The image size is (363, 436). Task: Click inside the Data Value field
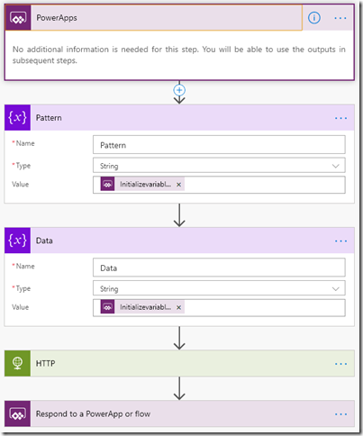pos(264,307)
